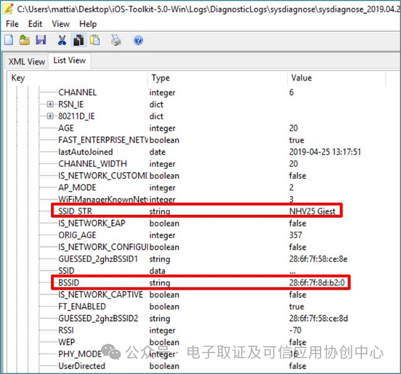Click the CHANNEL value 6
The image size is (401, 374).
click(x=292, y=92)
